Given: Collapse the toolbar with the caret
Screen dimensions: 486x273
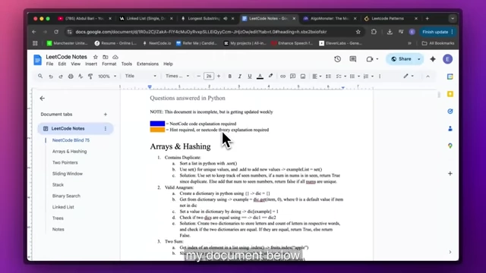Looking at the screenshot, I should click(x=428, y=76).
